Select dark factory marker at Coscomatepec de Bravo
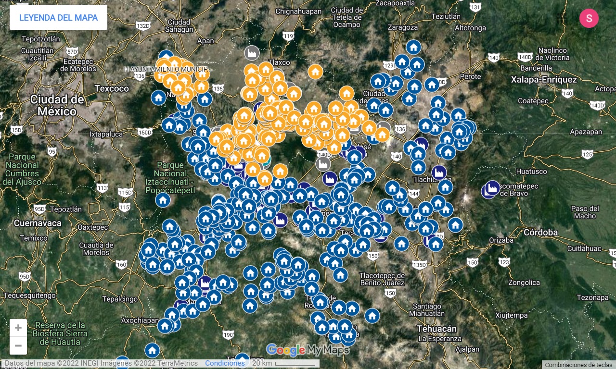 493,188
